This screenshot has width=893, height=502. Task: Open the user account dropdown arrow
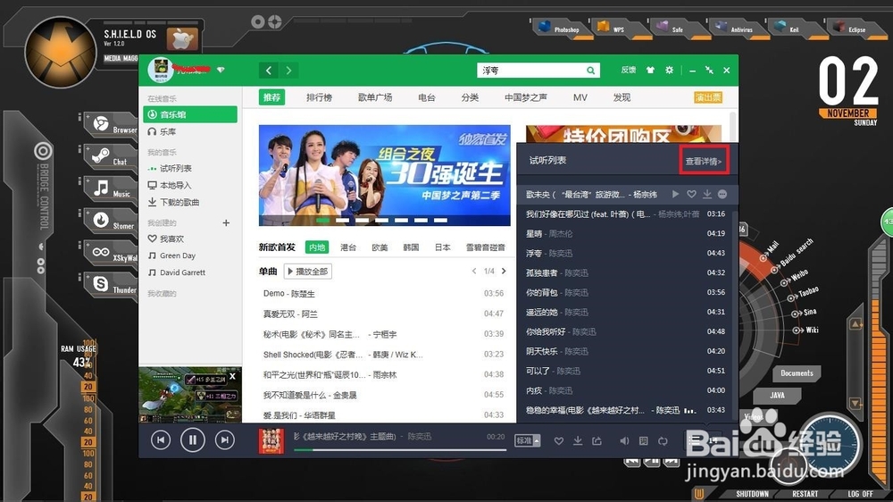[221, 70]
